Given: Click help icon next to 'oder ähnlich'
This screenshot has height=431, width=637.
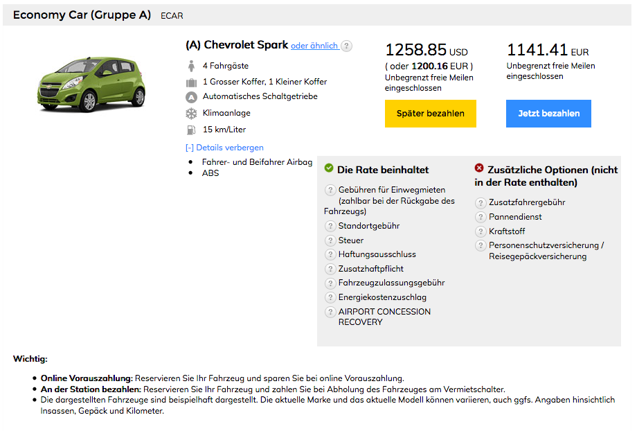Looking at the screenshot, I should pos(347,46).
